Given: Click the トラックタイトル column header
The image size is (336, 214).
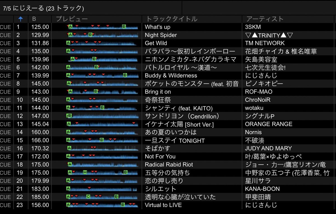Looking at the screenshot, I should pyautogui.click(x=172, y=19).
